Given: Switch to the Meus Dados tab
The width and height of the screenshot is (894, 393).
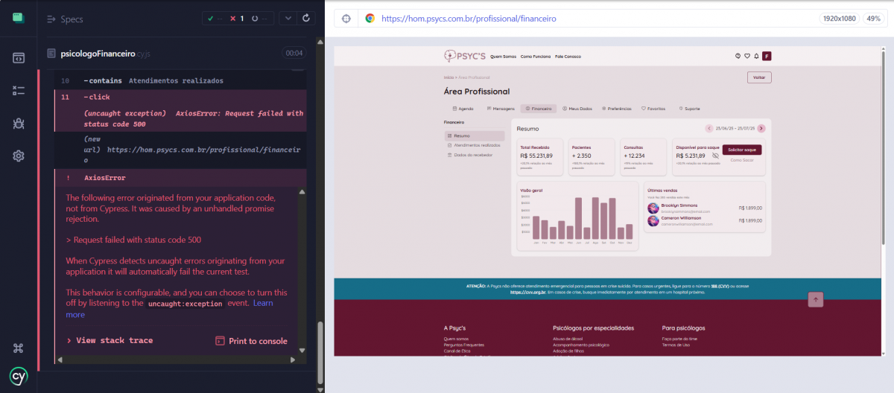Looking at the screenshot, I should pos(578,109).
